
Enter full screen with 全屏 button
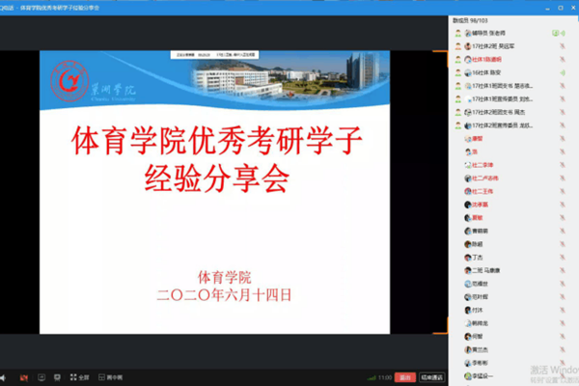click(x=79, y=376)
